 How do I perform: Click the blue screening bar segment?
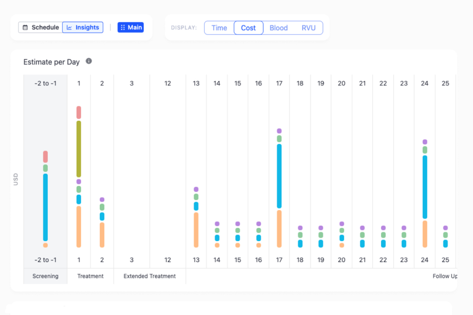[x=45, y=207]
